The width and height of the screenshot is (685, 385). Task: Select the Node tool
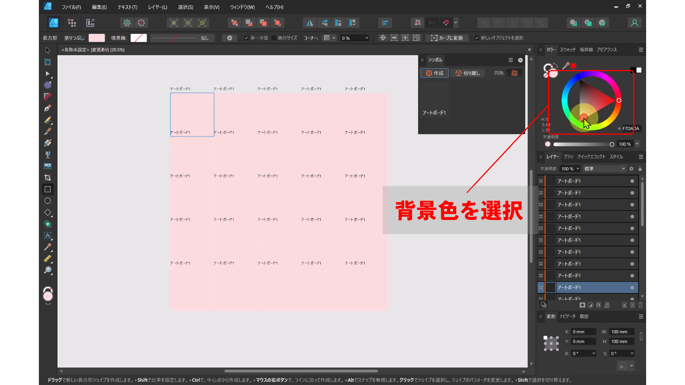[47, 74]
